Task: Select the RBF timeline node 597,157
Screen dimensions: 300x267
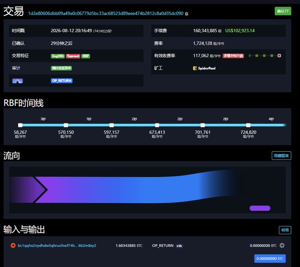Action: [112, 125]
